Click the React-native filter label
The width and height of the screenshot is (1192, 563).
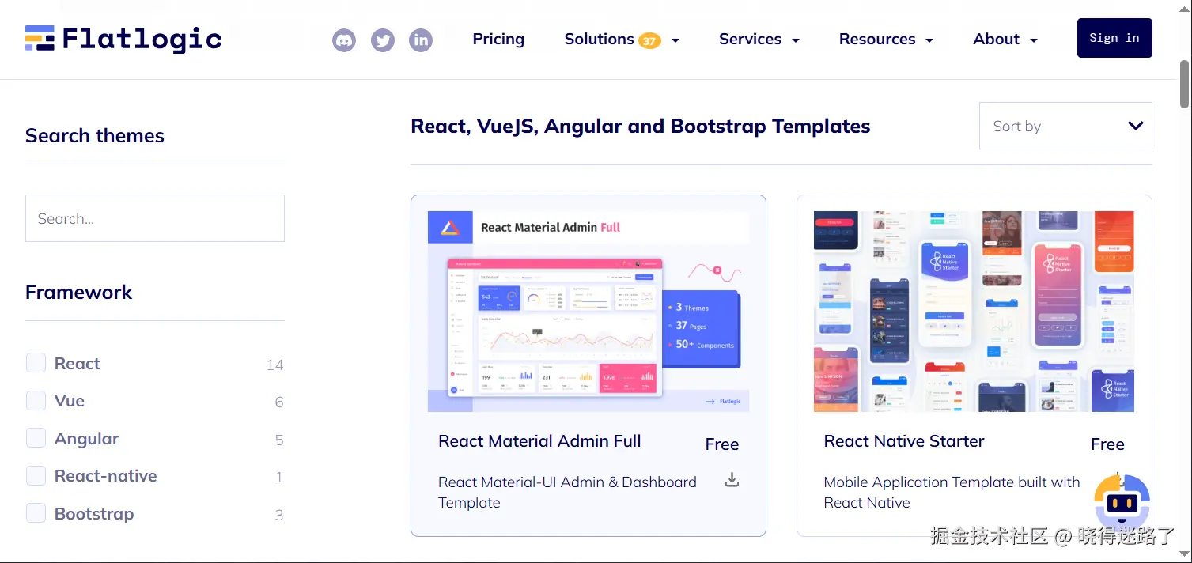(x=105, y=476)
